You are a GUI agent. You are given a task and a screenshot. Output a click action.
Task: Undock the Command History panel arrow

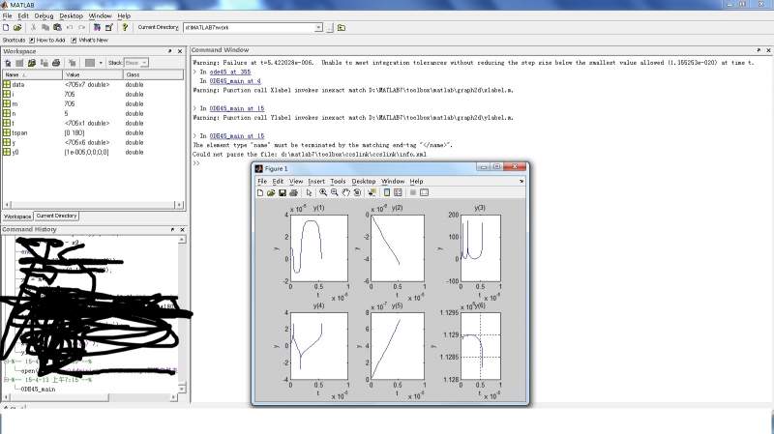coord(172,229)
